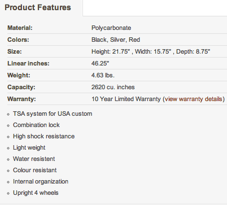227x205 pixels.
Task: Click the Weight value 4.63 lbs.
Action: 103,75
